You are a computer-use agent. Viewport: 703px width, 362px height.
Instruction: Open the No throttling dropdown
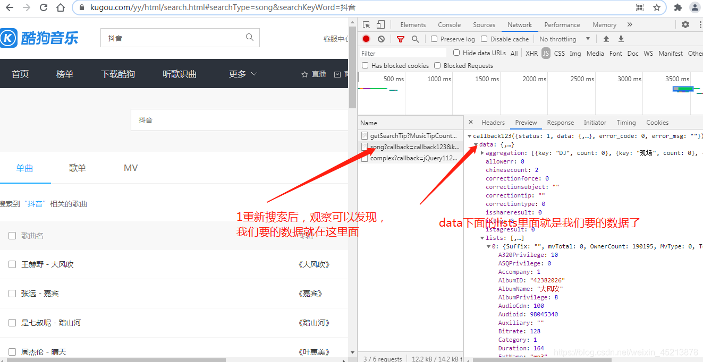[x=565, y=39]
